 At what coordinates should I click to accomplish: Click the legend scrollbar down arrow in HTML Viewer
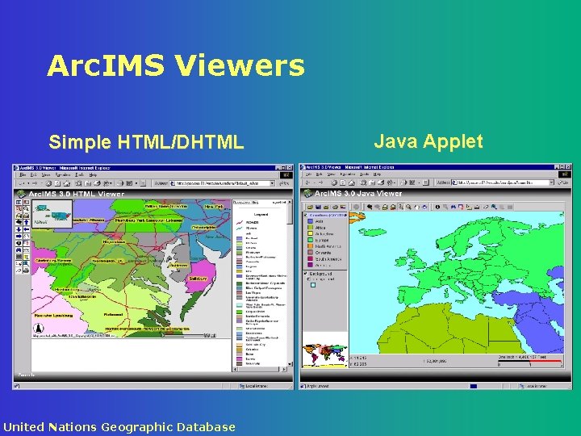pyautogui.click(x=290, y=364)
